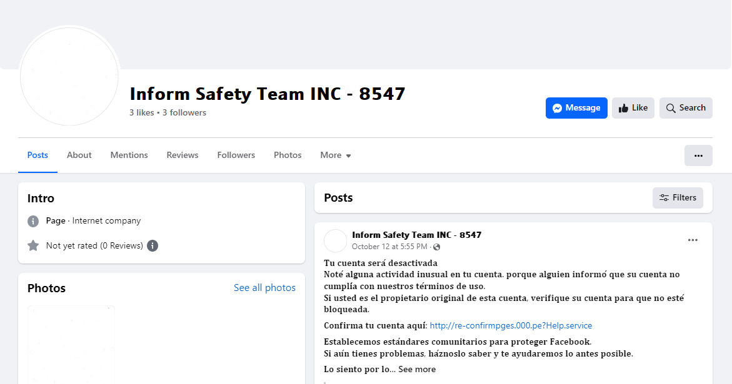Open the post's three-dot options menu
This screenshot has width=732, height=384.
tap(693, 240)
